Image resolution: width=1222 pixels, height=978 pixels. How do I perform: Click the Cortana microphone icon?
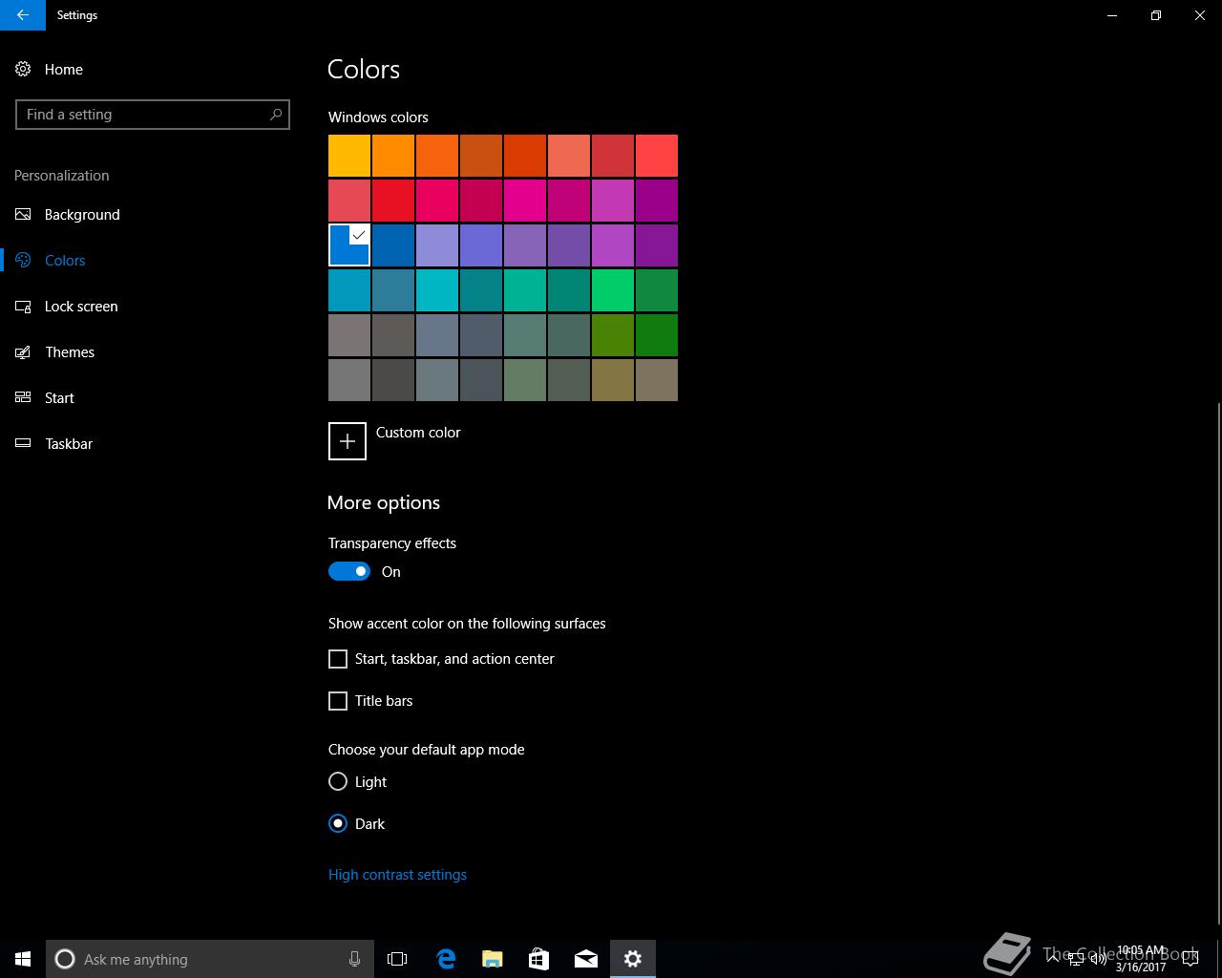[354, 959]
